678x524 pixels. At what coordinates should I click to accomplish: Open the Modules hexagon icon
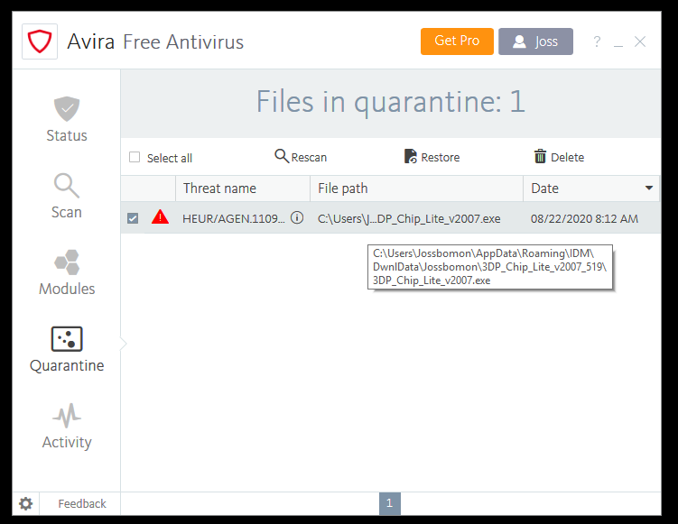[67, 262]
